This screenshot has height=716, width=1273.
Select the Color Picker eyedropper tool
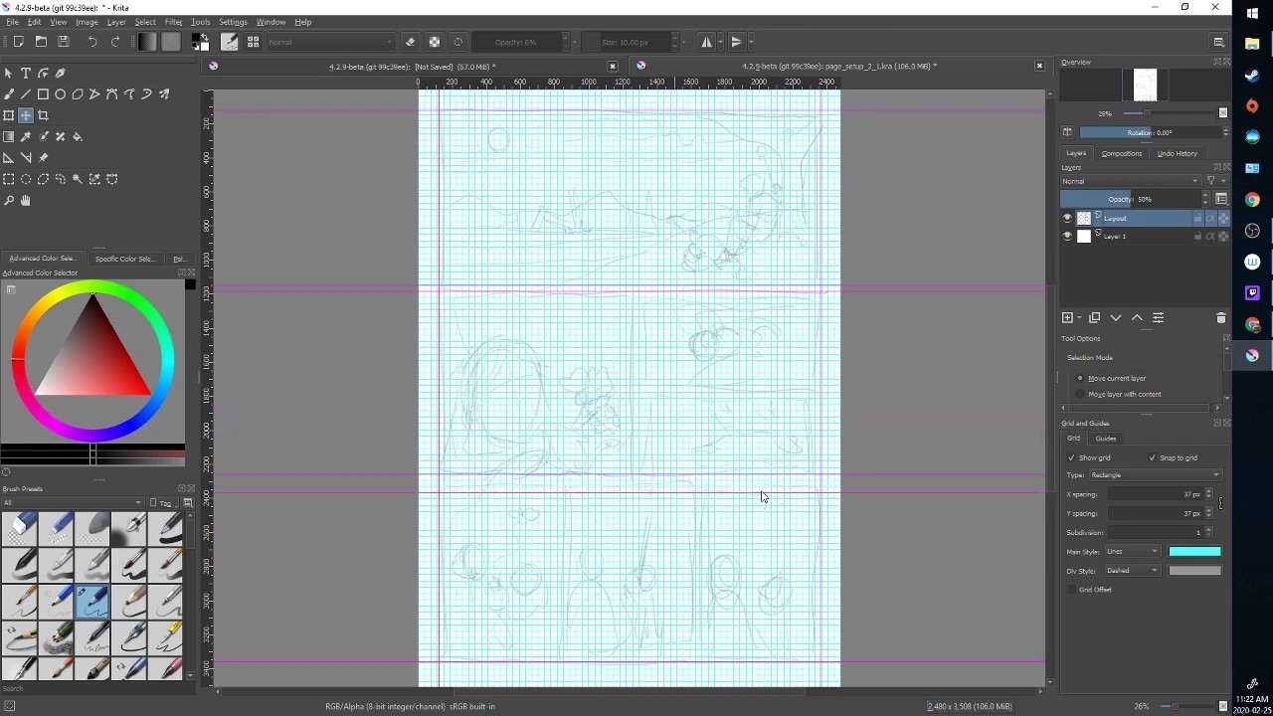click(x=26, y=136)
